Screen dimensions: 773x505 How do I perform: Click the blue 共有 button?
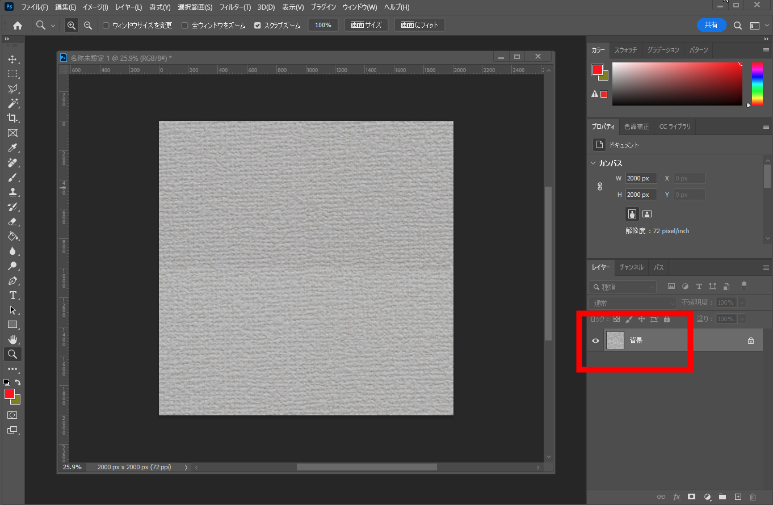point(711,25)
